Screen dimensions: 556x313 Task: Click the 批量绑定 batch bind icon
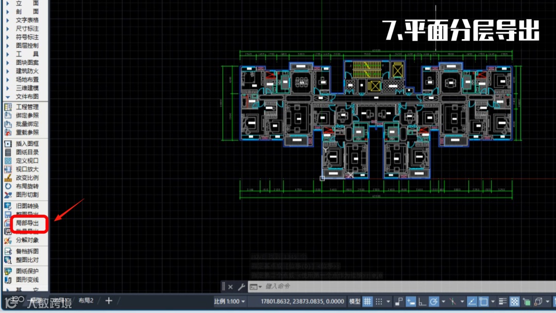(x=8, y=124)
